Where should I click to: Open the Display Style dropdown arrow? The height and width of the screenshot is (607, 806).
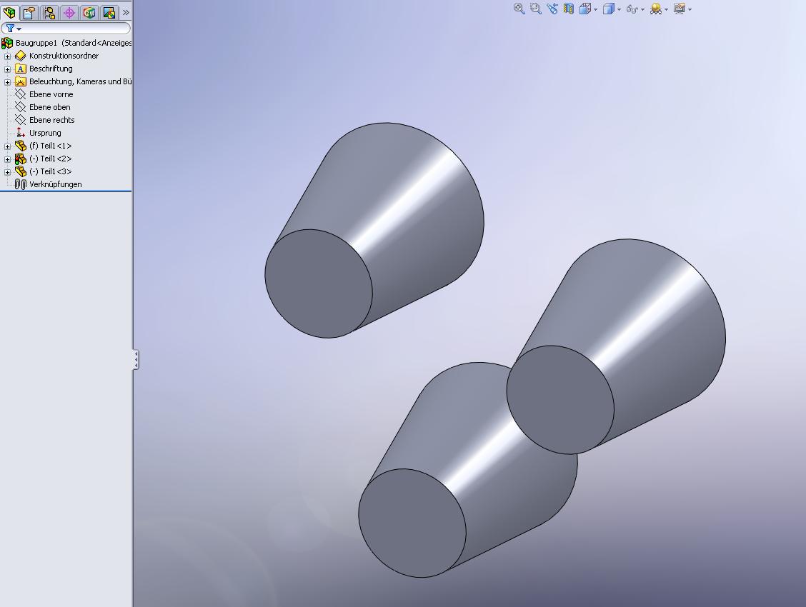pyautogui.click(x=619, y=10)
